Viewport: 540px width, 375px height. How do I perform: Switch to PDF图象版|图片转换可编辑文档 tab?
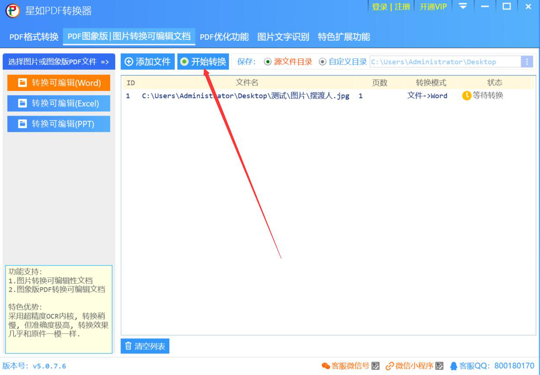tap(129, 36)
